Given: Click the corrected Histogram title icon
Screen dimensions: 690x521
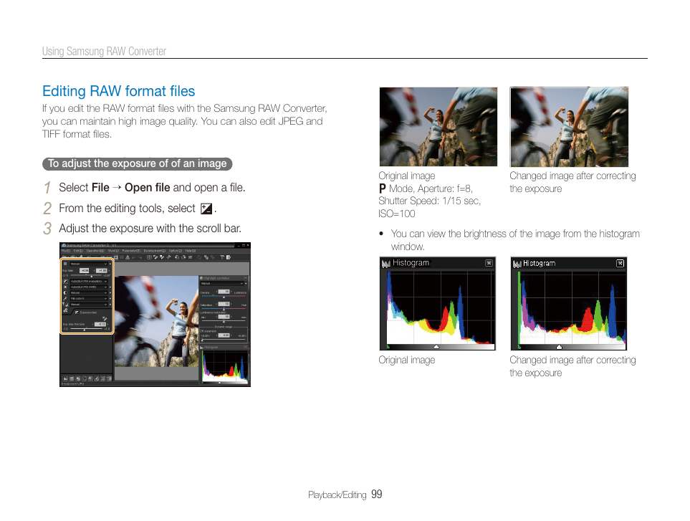Looking at the screenshot, I should [x=517, y=264].
